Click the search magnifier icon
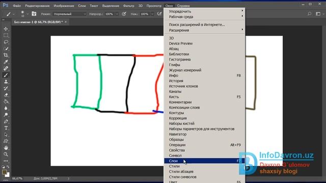326x183 pixels. (x=309, y=14)
